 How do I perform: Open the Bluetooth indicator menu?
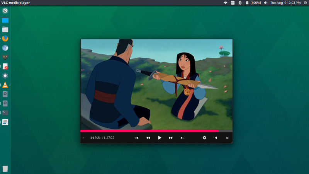tap(240, 3)
